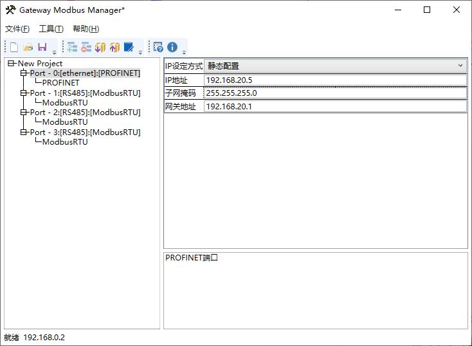This screenshot has width=472, height=346.
Task: Click the add node tree icon
Action: 72,47
